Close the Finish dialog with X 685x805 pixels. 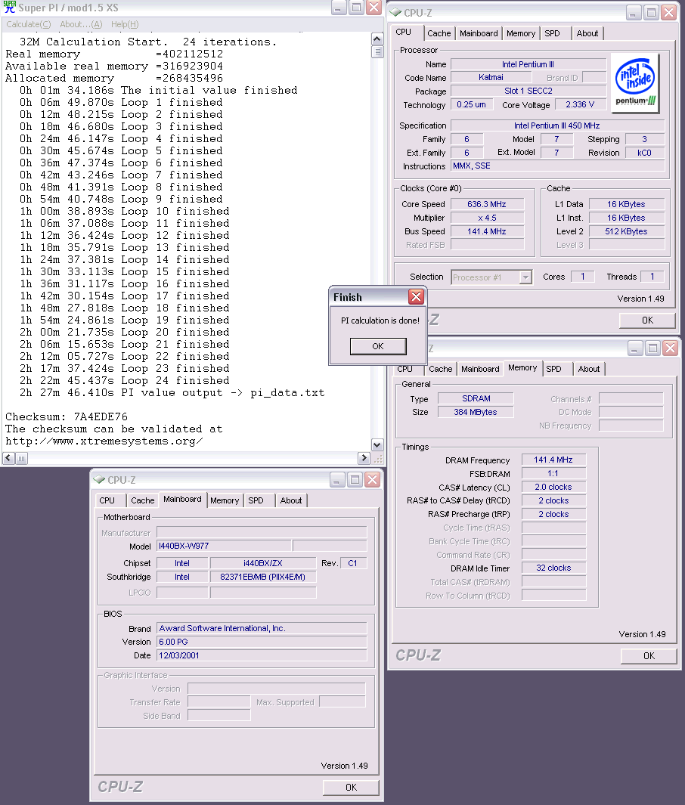pos(416,296)
